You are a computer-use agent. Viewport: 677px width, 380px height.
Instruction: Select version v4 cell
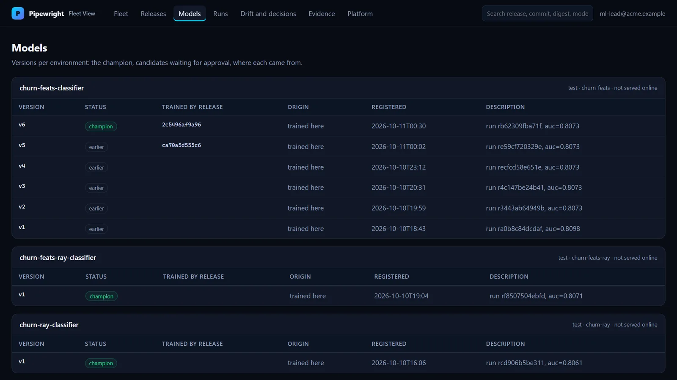pos(22,166)
